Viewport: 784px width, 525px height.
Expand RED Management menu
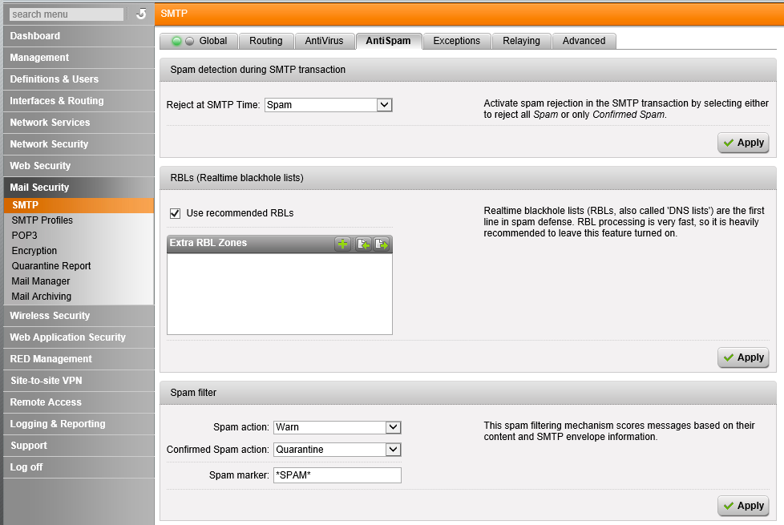(x=79, y=359)
